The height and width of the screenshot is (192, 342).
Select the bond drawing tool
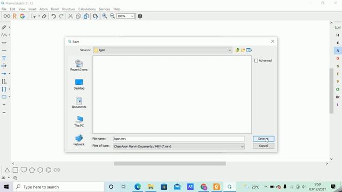[4, 27]
